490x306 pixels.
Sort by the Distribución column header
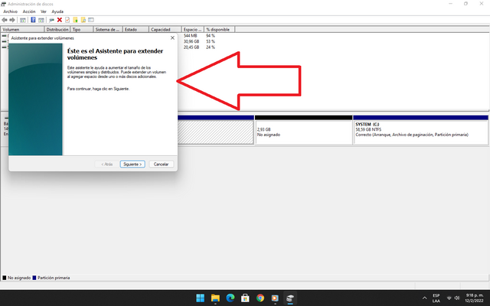(x=57, y=29)
